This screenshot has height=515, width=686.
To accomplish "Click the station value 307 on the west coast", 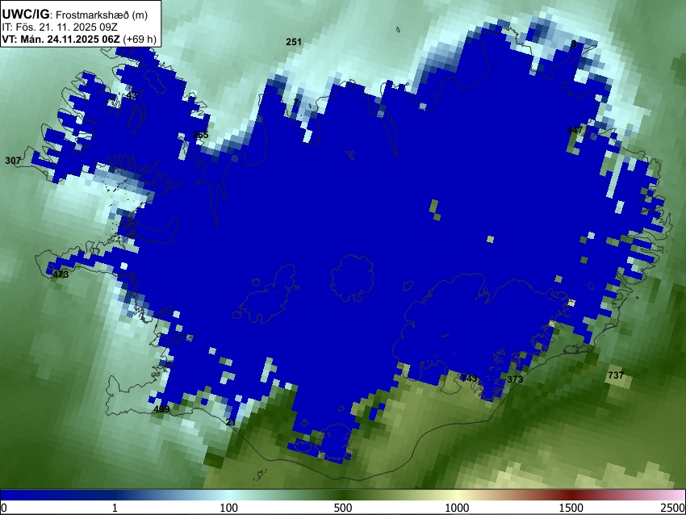I will coord(13,161).
